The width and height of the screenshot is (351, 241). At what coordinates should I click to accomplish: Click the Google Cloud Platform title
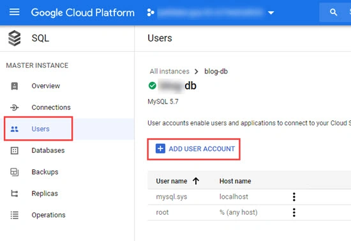[x=82, y=13]
